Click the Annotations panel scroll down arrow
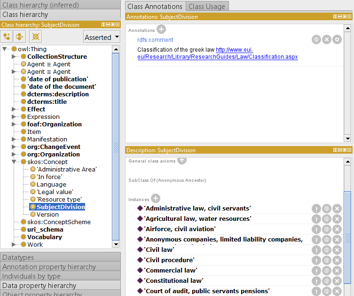The width and height of the screenshot is (354, 296). coord(347,138)
